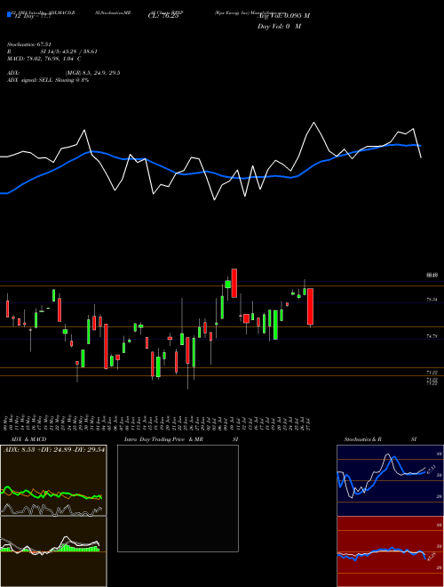The width and height of the screenshot is (444, 587).
Task: Click the MACD: 78.02, 76.98, 1.04 line
Action: 44,59
